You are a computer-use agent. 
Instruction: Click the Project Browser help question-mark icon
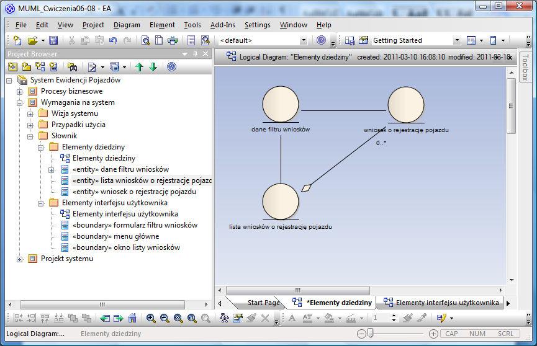point(171,67)
